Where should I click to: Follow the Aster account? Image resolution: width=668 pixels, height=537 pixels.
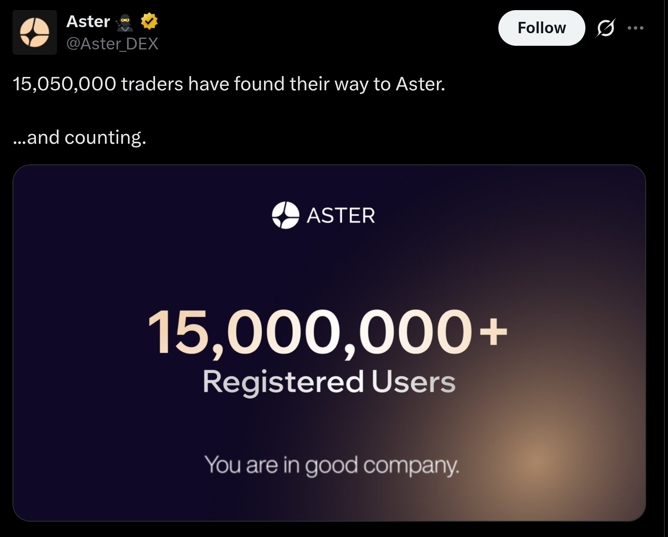point(541,28)
